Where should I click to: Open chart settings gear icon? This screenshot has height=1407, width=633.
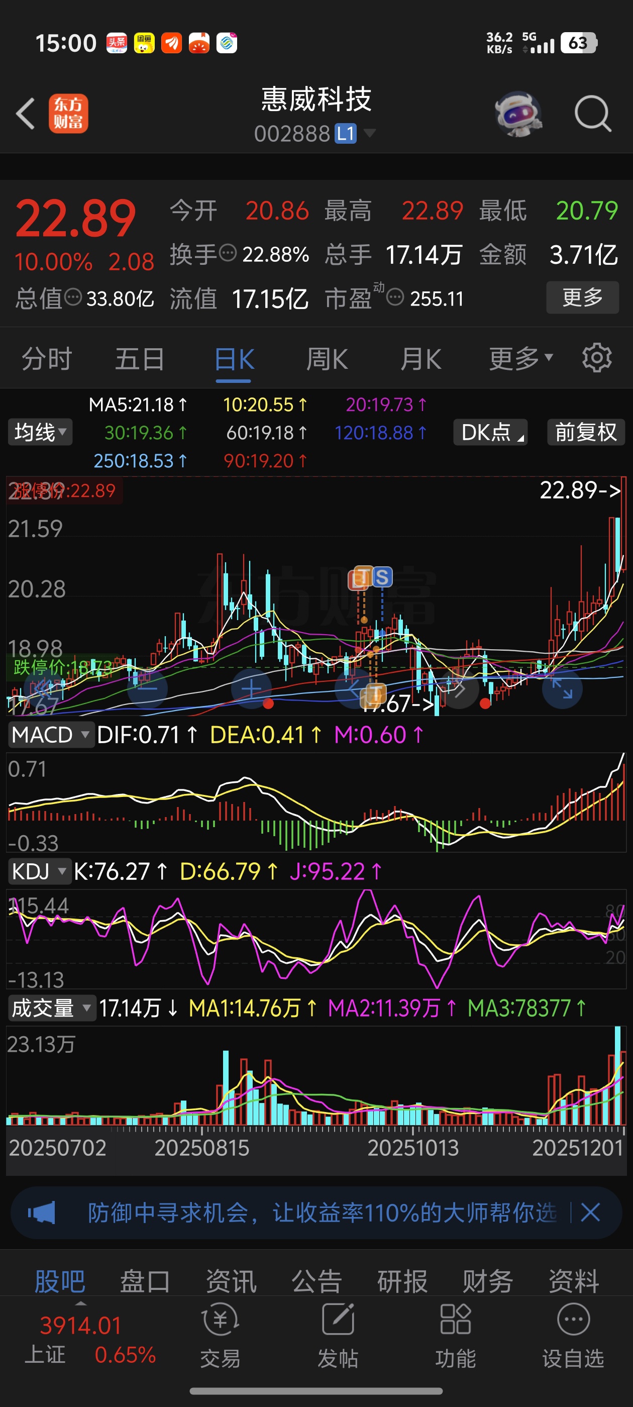pos(596,358)
